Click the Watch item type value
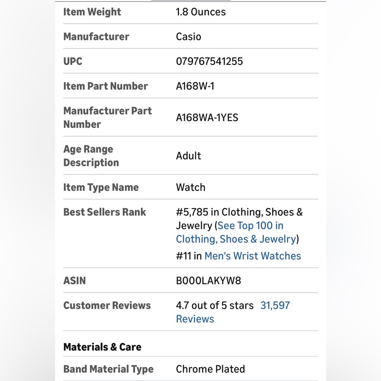This screenshot has height=381, width=381. pyautogui.click(x=191, y=187)
